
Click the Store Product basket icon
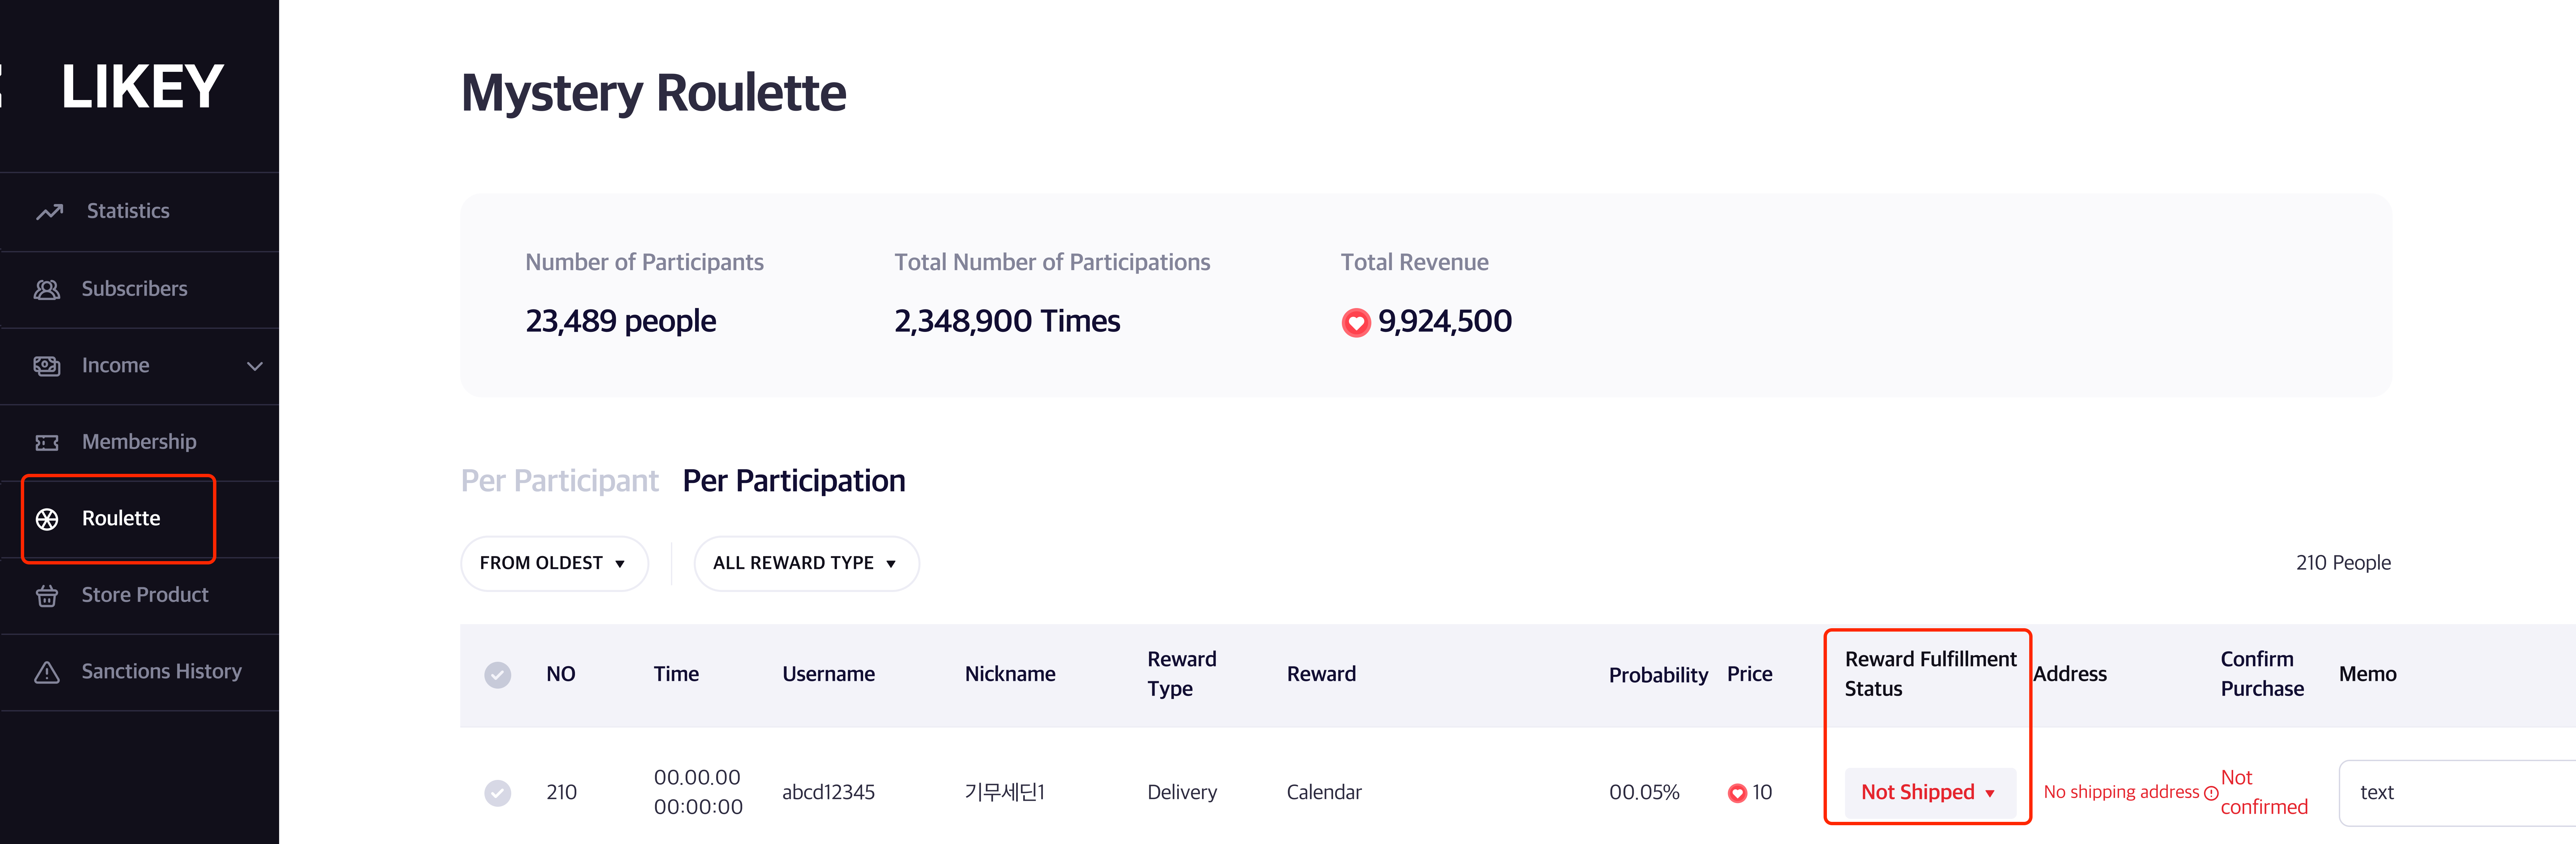pos(47,596)
